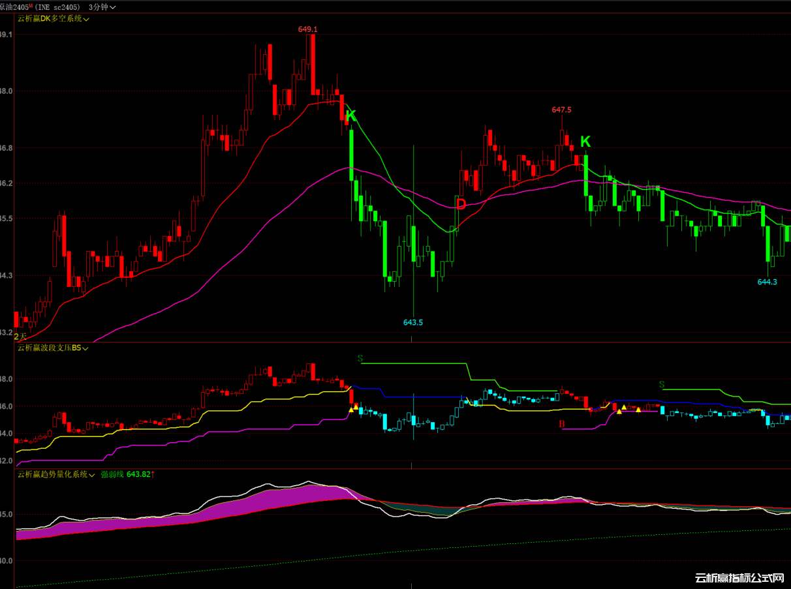Image resolution: width=791 pixels, height=589 pixels.
Task: Click the red M badge beside 原油2405
Action: tap(31, 6)
